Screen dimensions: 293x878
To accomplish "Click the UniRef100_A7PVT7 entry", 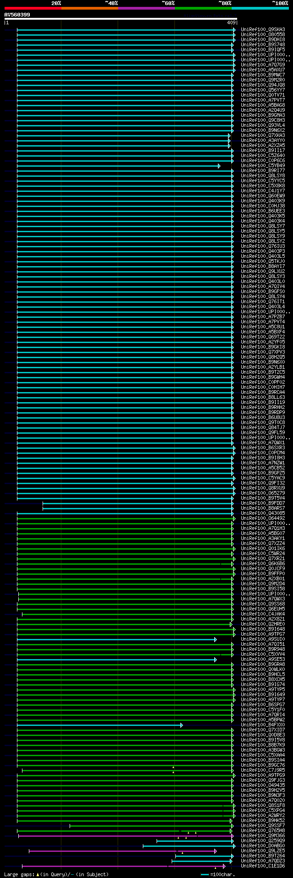I will (263, 100).
